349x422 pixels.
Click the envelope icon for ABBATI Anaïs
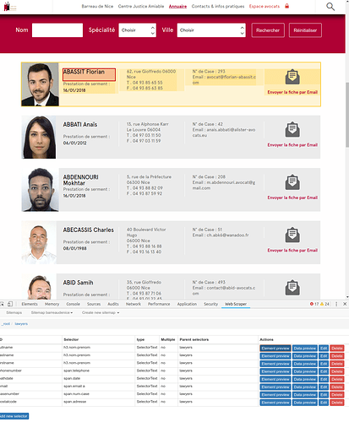coord(292,129)
